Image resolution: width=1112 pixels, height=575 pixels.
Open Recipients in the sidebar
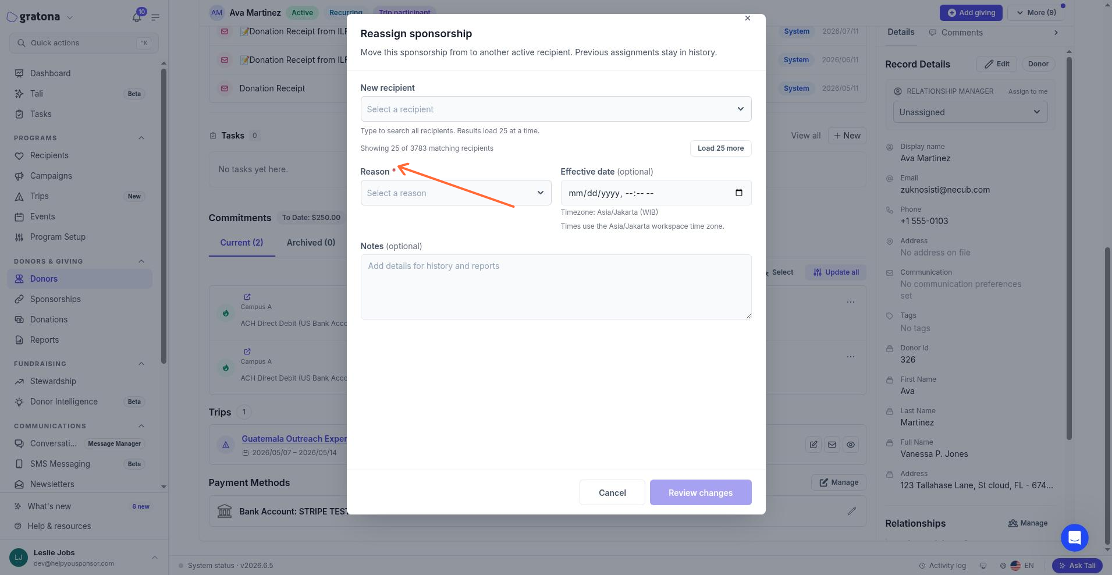(80, 155)
